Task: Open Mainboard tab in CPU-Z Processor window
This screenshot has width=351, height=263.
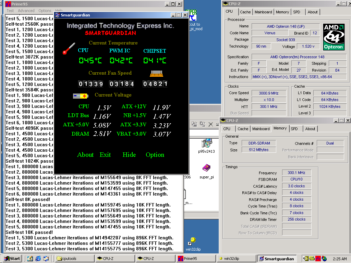Action: click(x=263, y=12)
